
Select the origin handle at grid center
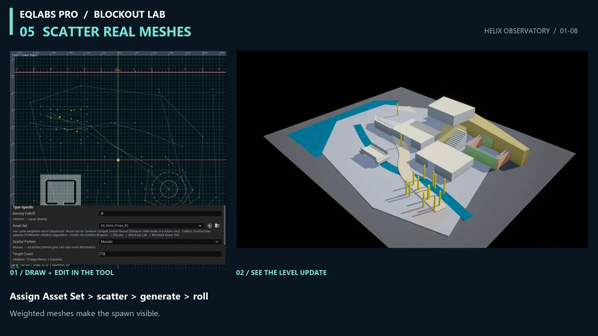pos(118,160)
